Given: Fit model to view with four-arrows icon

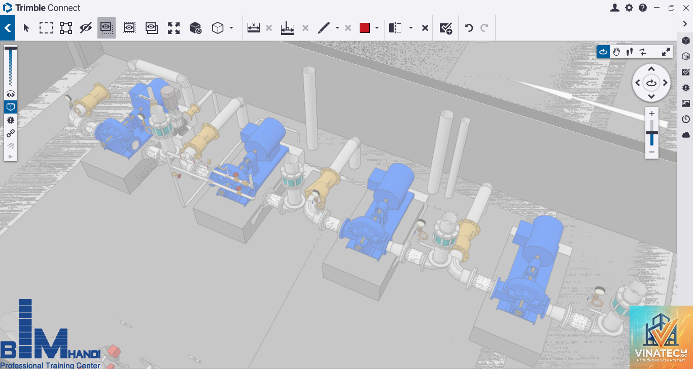Looking at the screenshot, I should click(x=174, y=28).
